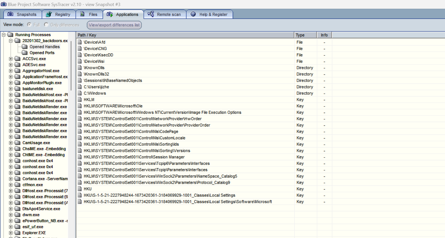Select the conhost.exe 0x4 first entry
Image resolution: width=445 pixels, height=238 pixels.
tap(38, 161)
